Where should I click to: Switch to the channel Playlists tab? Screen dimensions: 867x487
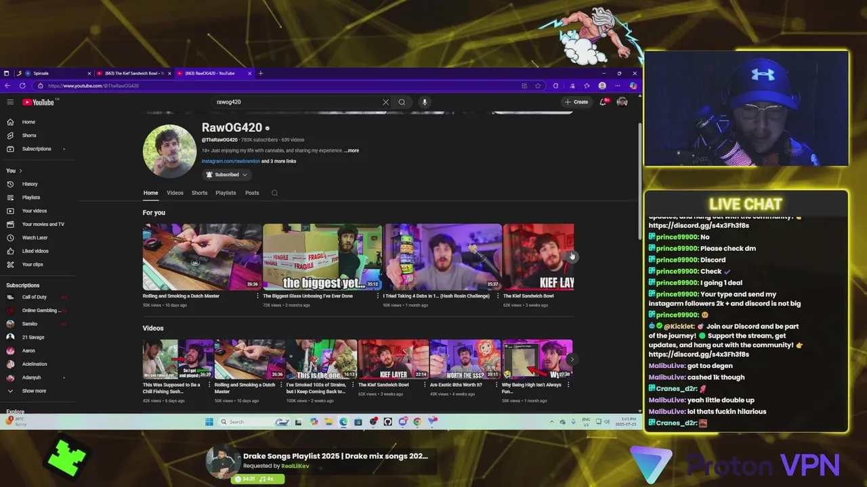click(x=226, y=193)
